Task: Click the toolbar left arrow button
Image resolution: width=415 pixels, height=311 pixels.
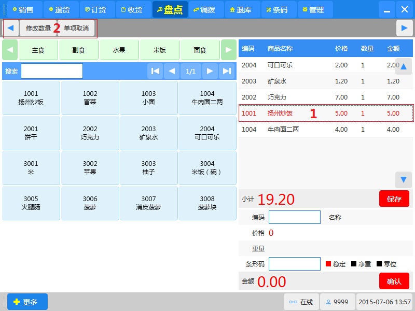Action: coord(11,28)
